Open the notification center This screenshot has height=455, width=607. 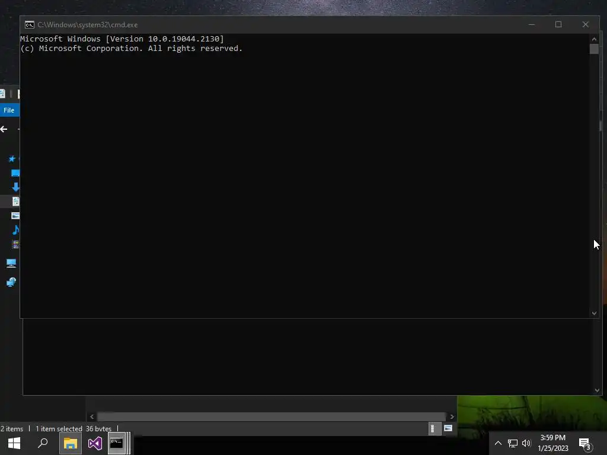tap(586, 444)
